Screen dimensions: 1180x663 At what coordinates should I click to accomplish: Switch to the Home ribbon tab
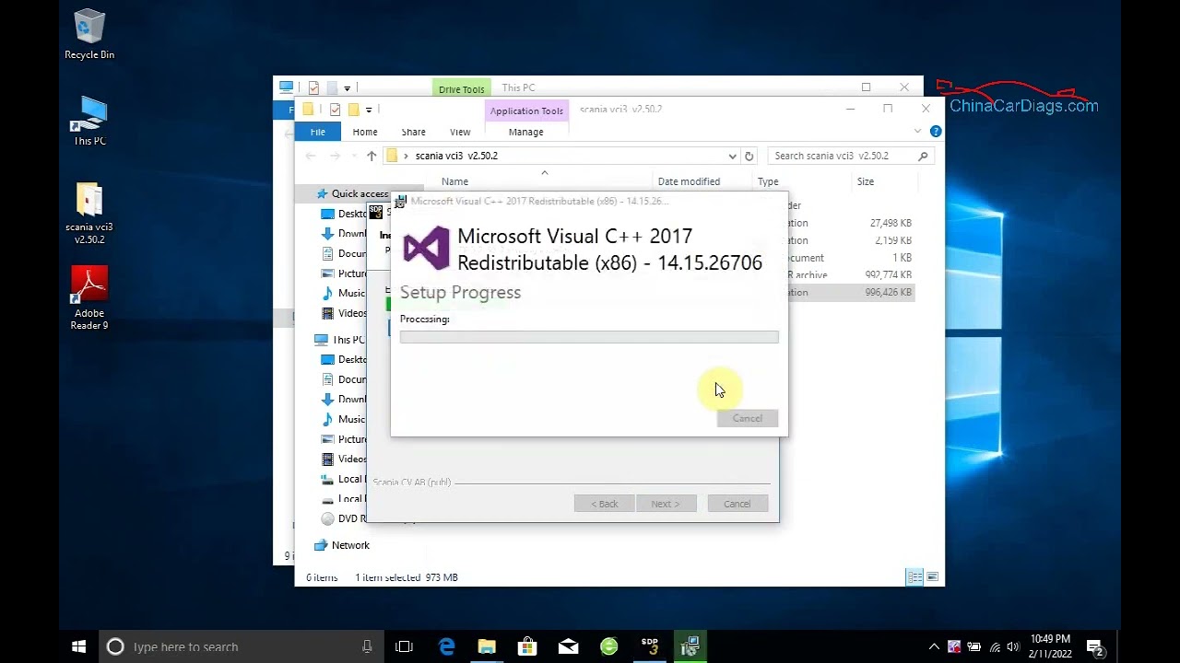tap(365, 132)
